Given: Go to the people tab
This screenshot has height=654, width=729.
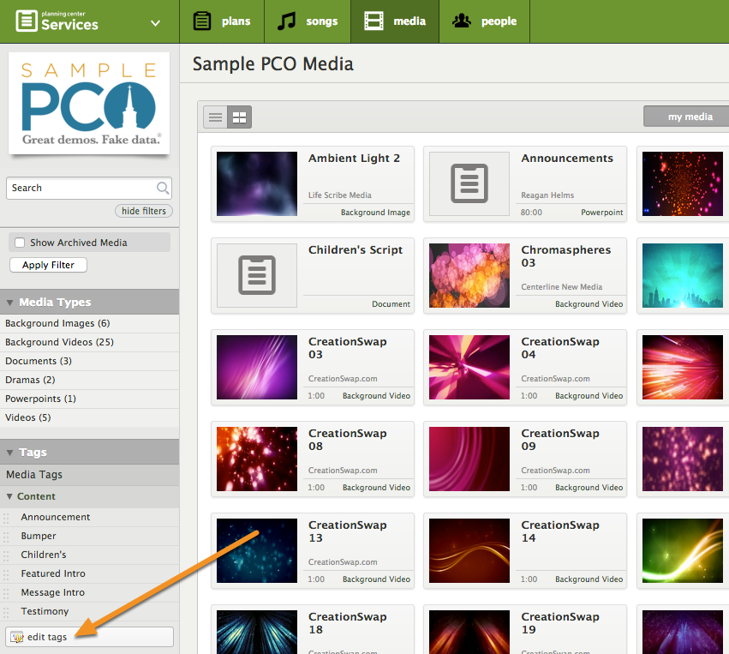Looking at the screenshot, I should [485, 21].
